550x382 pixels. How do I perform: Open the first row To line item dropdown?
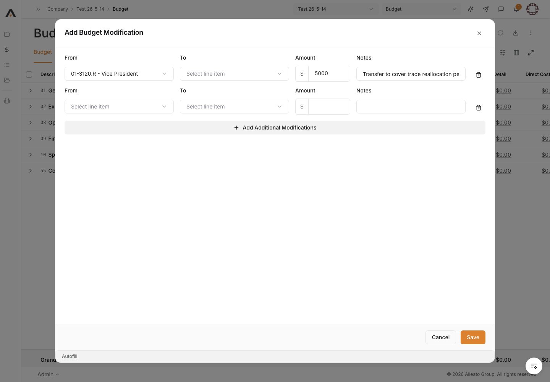(235, 74)
